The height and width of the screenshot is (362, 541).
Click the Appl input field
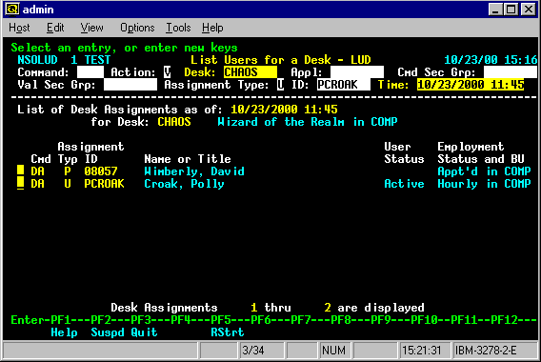pos(357,72)
